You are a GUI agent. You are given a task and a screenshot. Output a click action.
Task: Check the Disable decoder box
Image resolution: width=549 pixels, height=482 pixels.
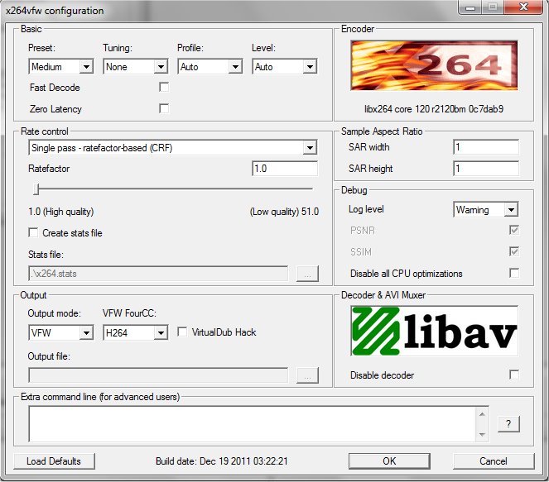click(514, 375)
